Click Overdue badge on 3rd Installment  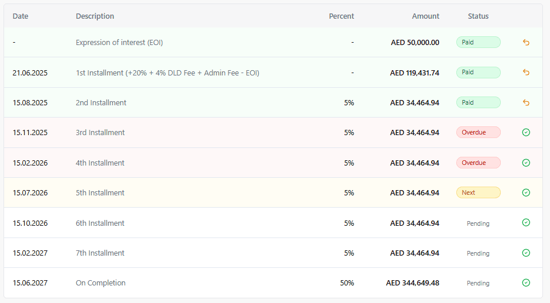coord(478,132)
